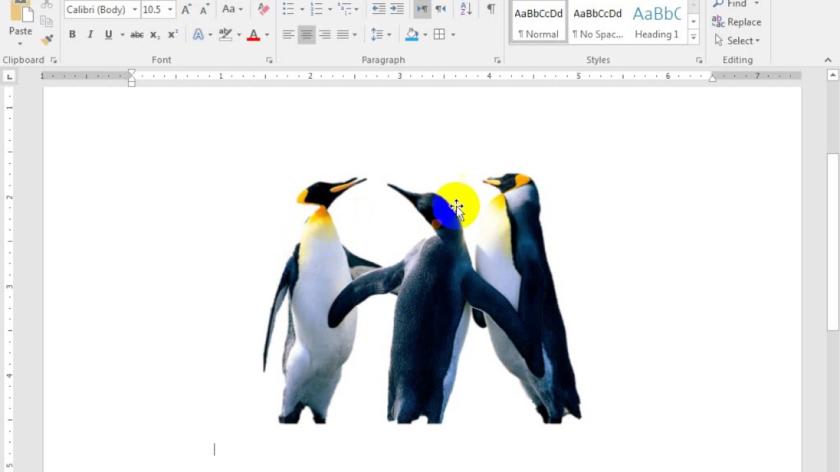Screen dimensions: 840x472
Task: Open the underline style dropdown arrow
Action: click(122, 35)
